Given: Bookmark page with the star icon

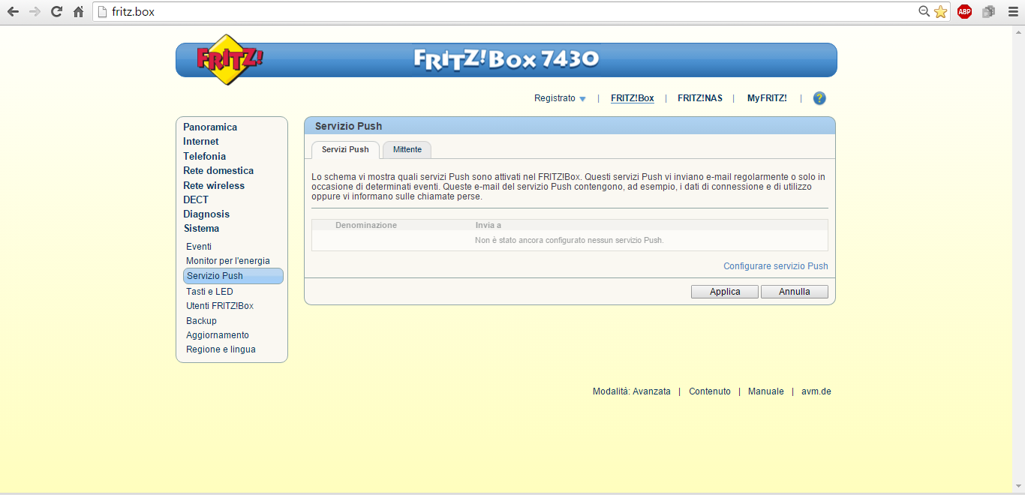Looking at the screenshot, I should click(x=940, y=12).
